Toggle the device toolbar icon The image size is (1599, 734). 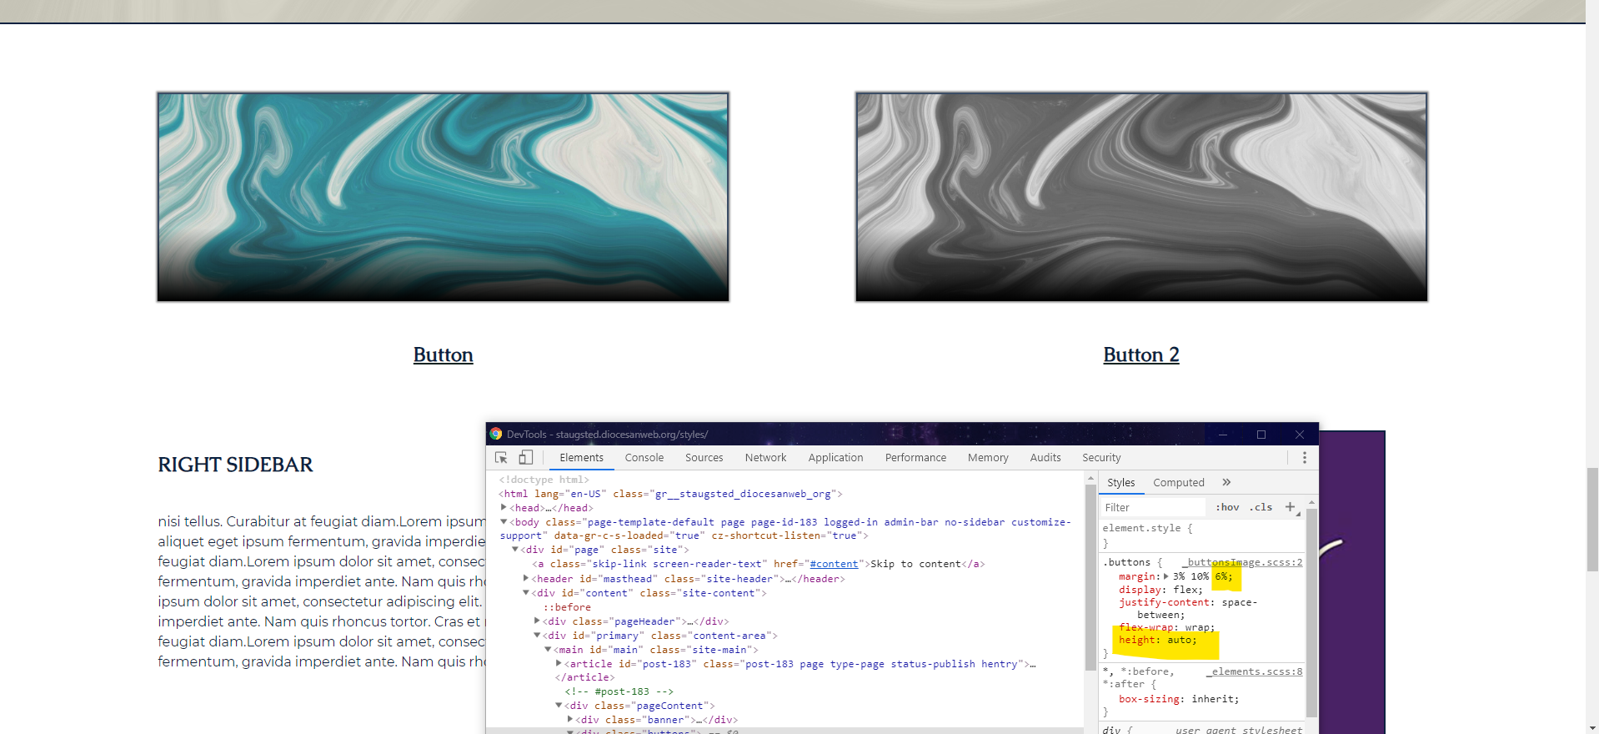pos(526,458)
